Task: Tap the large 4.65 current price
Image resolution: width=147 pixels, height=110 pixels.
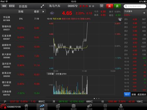Action: pyautogui.click(x=67, y=13)
